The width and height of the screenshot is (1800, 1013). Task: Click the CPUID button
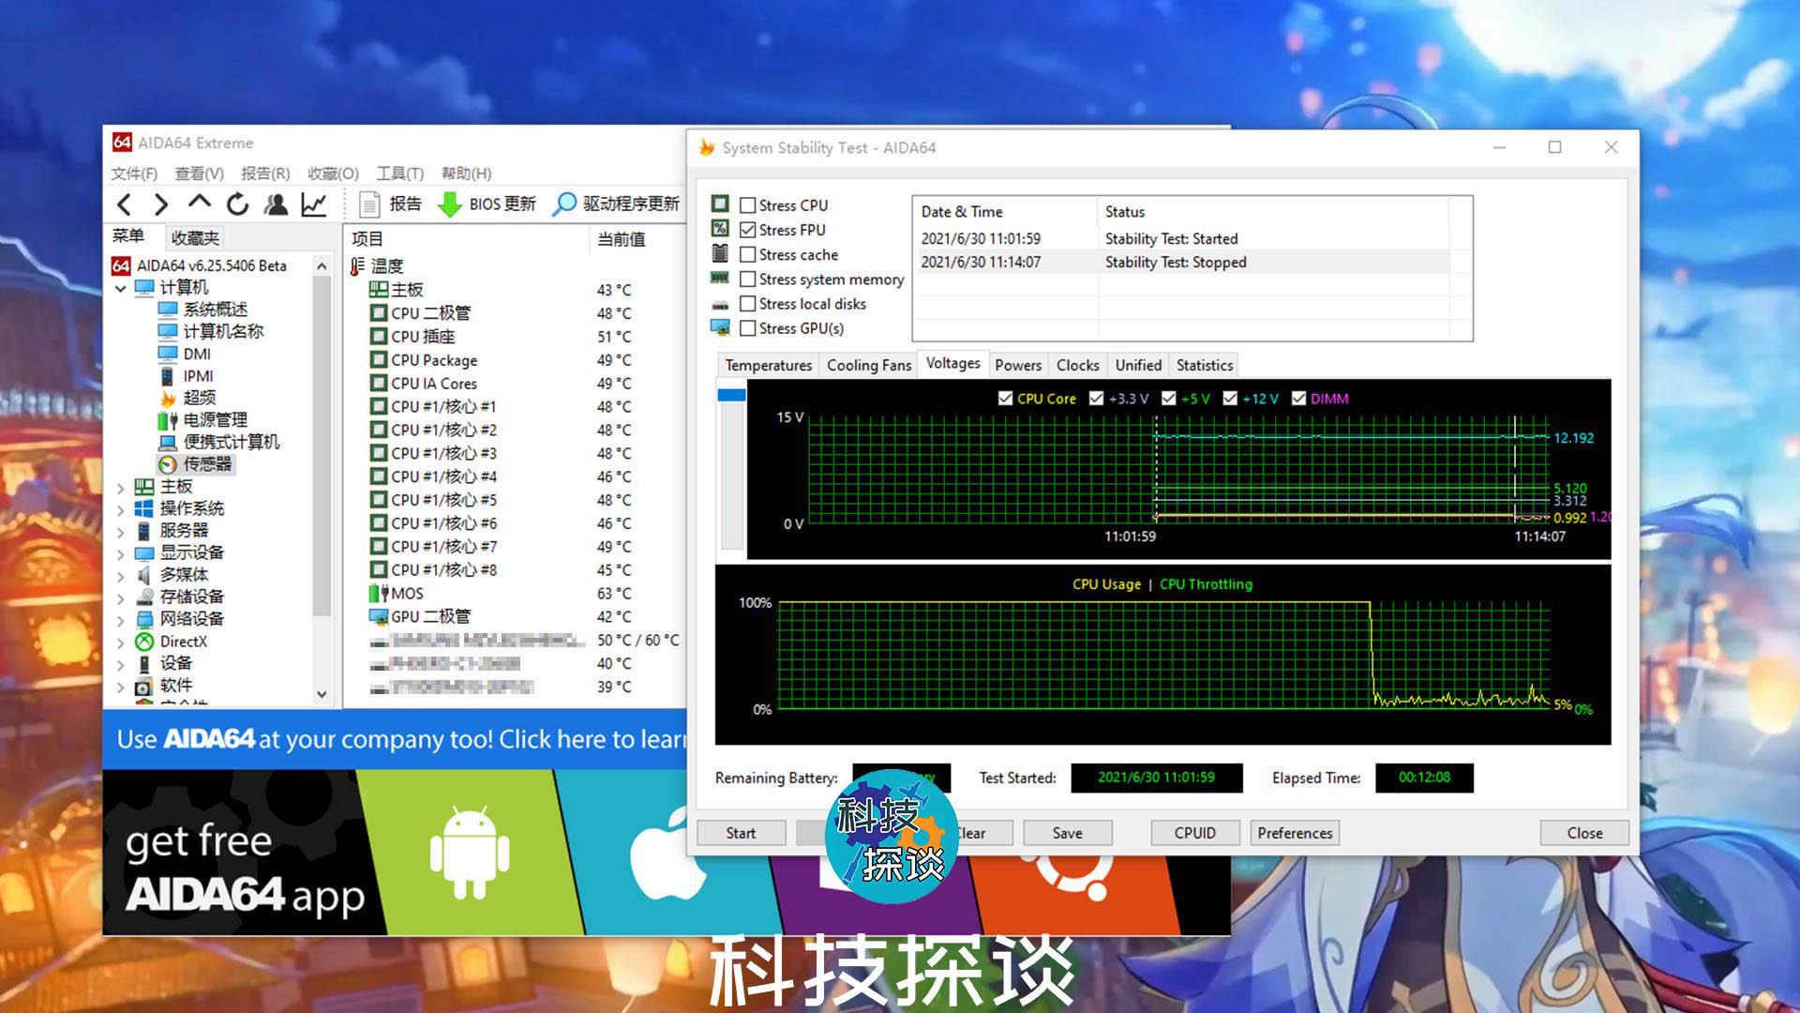click(x=1194, y=833)
